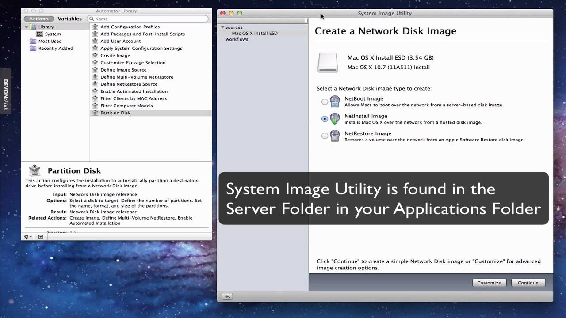Click the 'Filter Computer Models' action text
The width and height of the screenshot is (566, 318).
click(x=126, y=106)
